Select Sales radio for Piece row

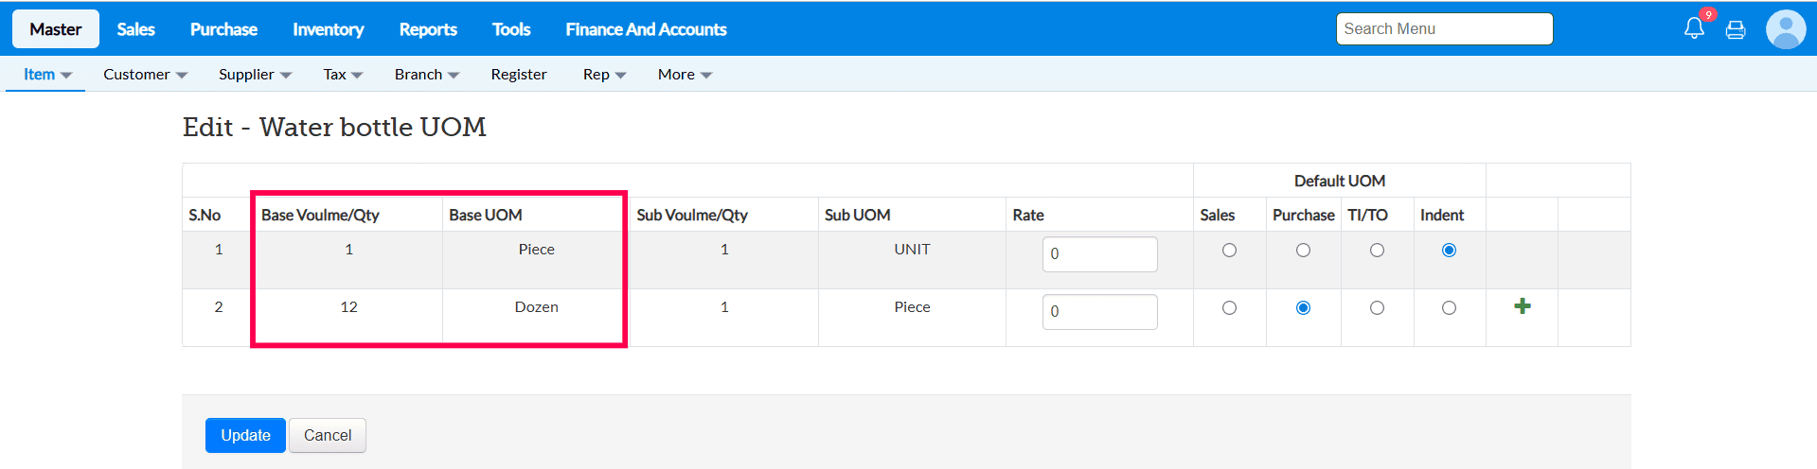(x=1229, y=251)
